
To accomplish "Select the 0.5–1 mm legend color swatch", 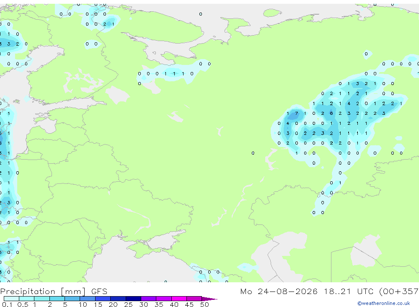I will click(27, 299).
